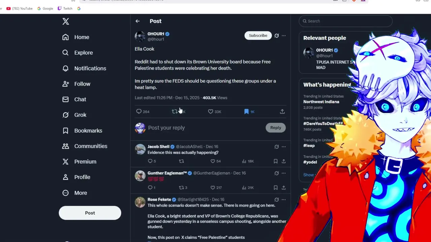
Task: Expand the More options on Jacob Shell's reply
Action: point(284,147)
